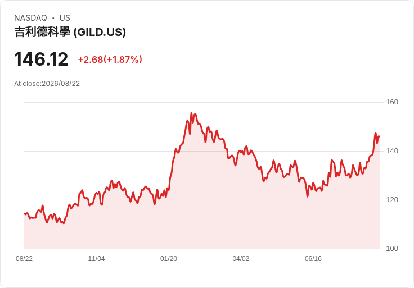
Task: Click the 120 price axis label
Action: [392, 200]
